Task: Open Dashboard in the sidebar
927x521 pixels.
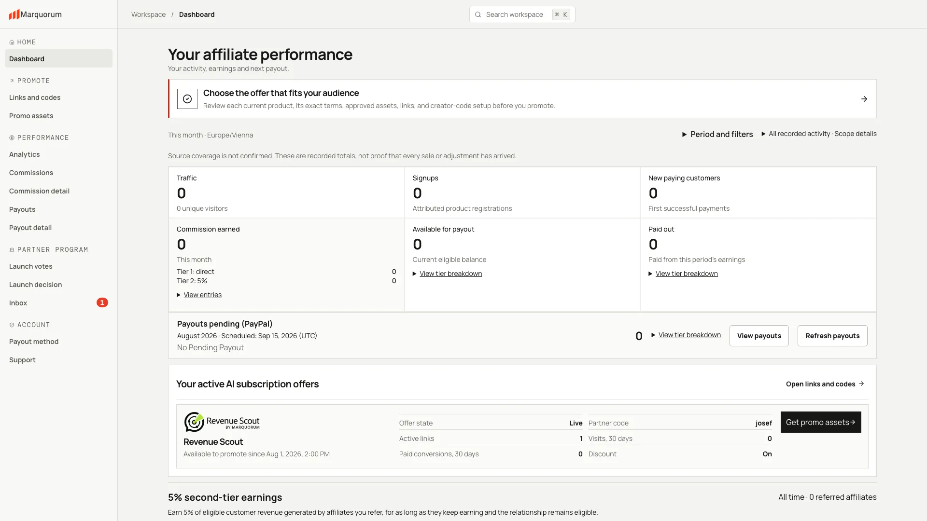Action: (x=58, y=59)
